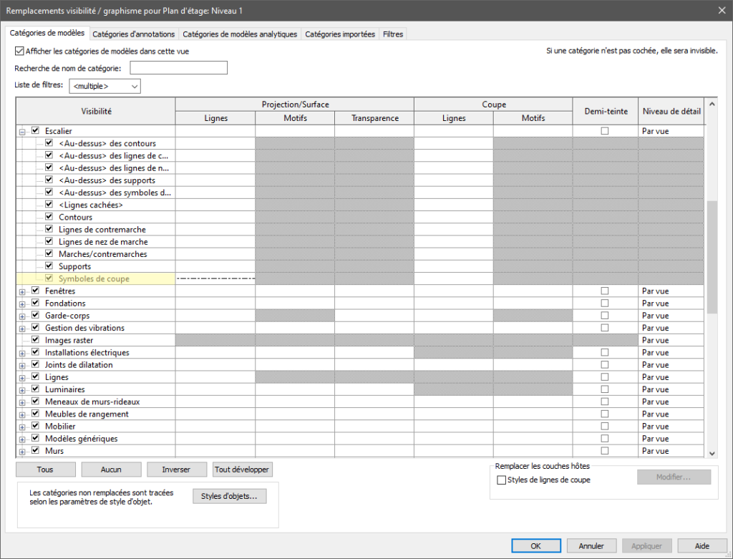Expand the Luminaires category
The image size is (733, 559).
pos(22,390)
